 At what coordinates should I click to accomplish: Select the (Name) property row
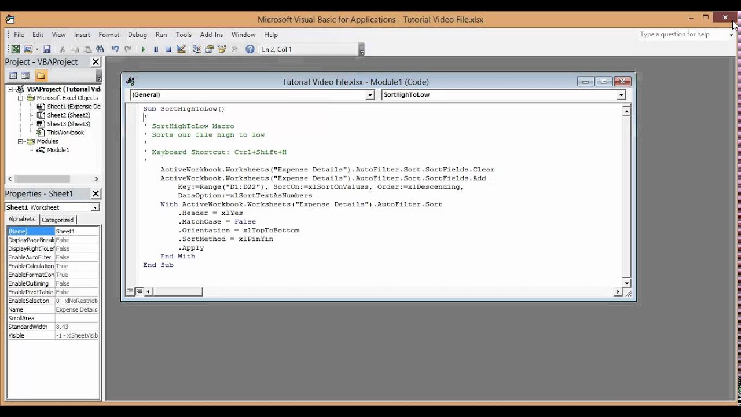(53, 231)
